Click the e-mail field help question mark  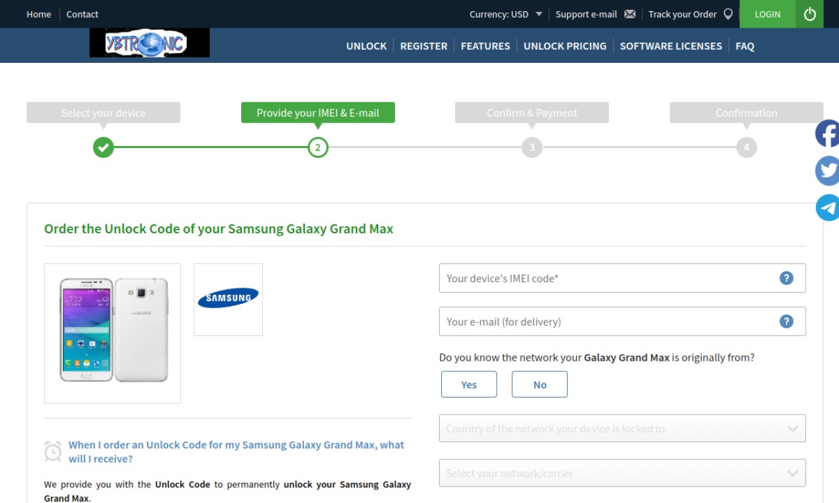click(x=787, y=322)
